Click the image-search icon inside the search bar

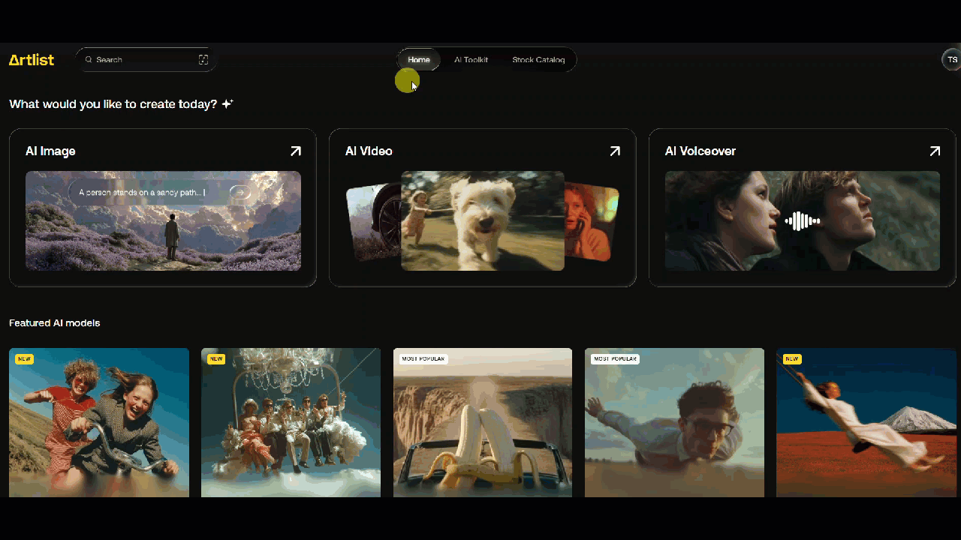(203, 59)
